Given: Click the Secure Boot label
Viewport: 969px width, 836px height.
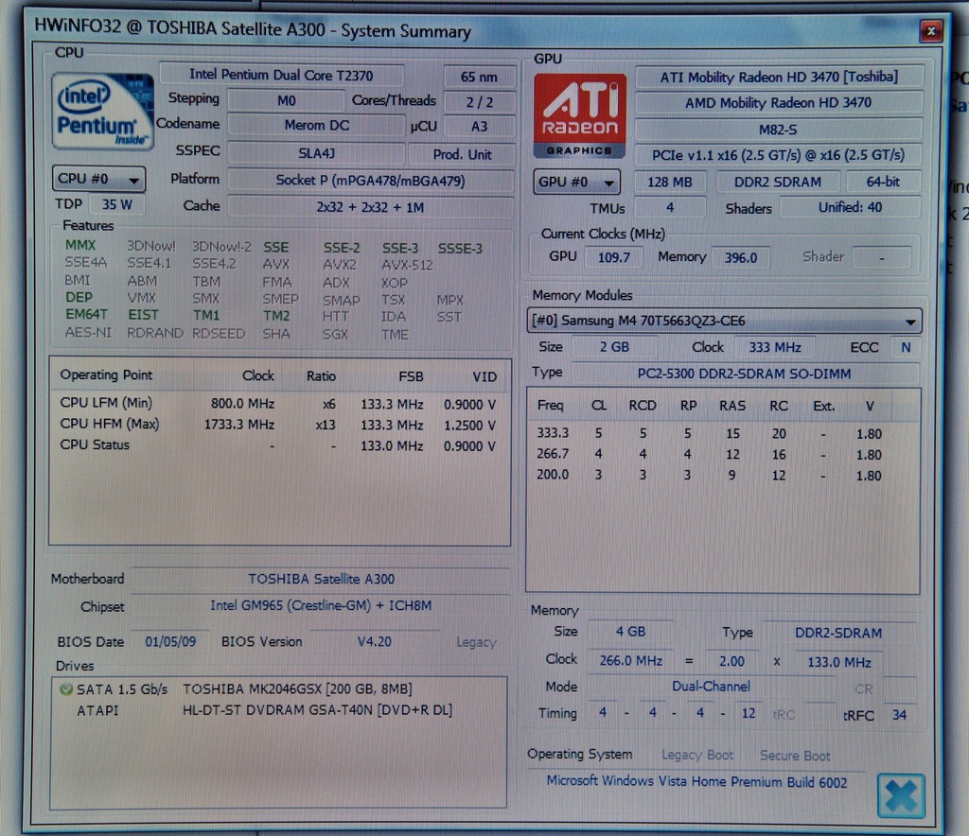Looking at the screenshot, I should pyautogui.click(x=795, y=756).
